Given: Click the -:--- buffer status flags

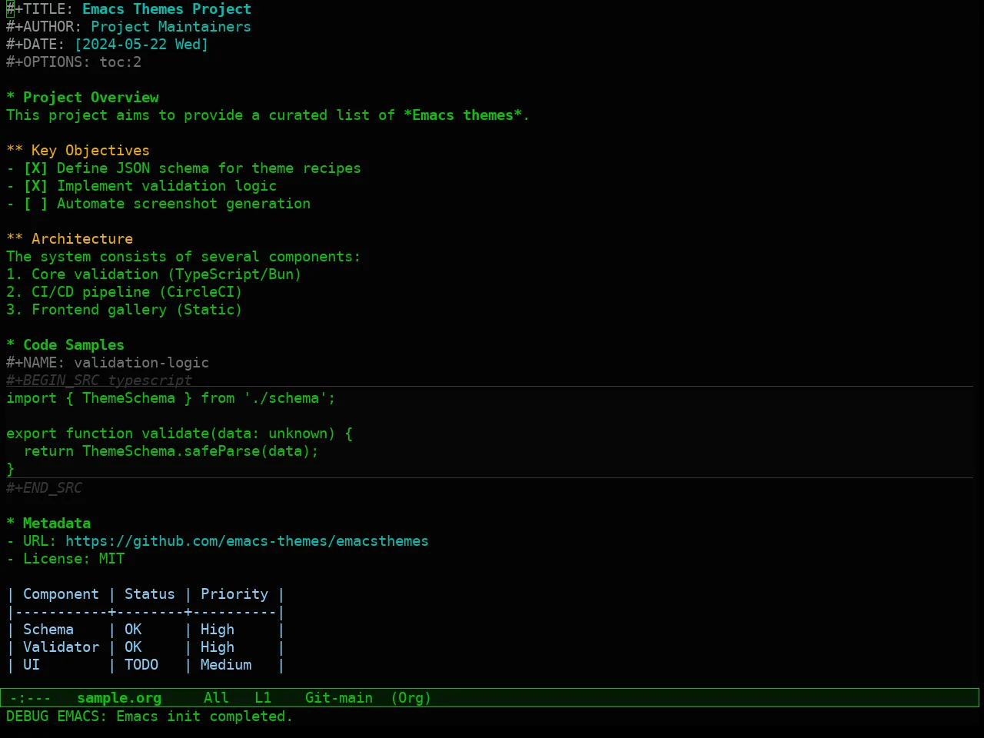Looking at the screenshot, I should click(x=31, y=698).
